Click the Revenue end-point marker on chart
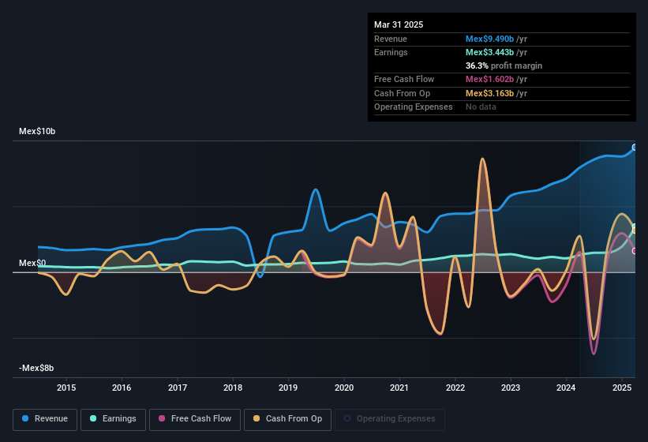Image resolution: width=648 pixels, height=442 pixels. tap(635, 148)
